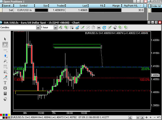Pick the red color swatch
162x120 pixels.
pyautogui.click(x=1, y=115)
